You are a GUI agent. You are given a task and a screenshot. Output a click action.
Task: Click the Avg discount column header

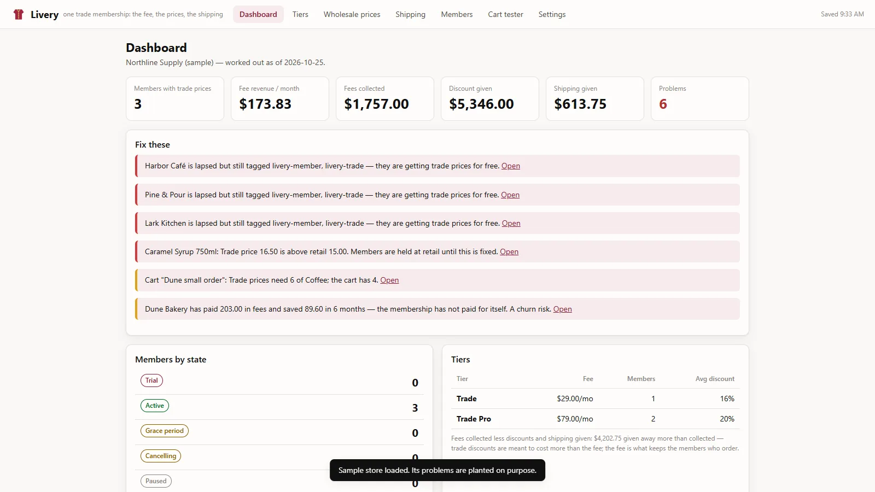[715, 379]
